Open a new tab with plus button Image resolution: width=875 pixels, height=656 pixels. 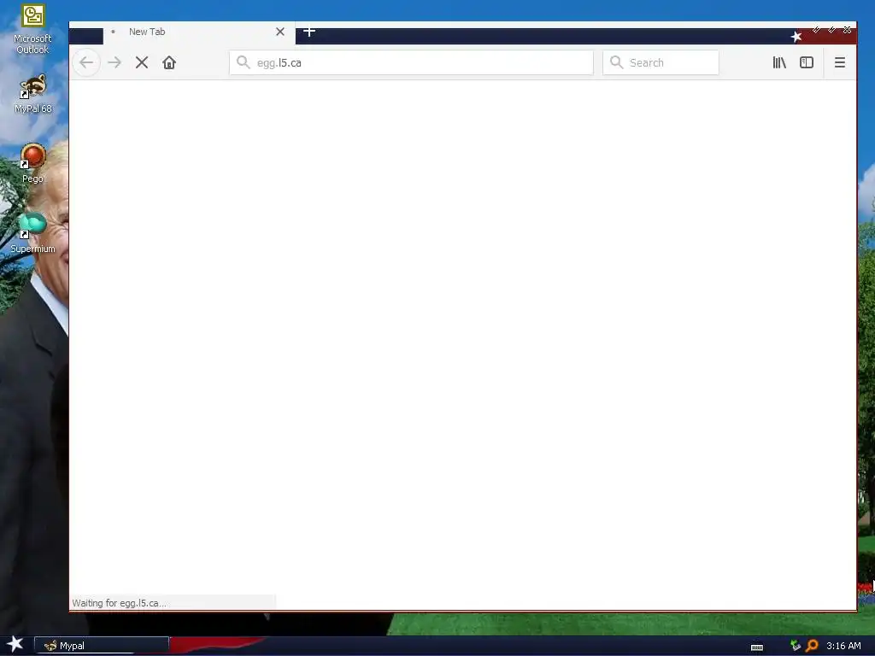click(x=309, y=32)
